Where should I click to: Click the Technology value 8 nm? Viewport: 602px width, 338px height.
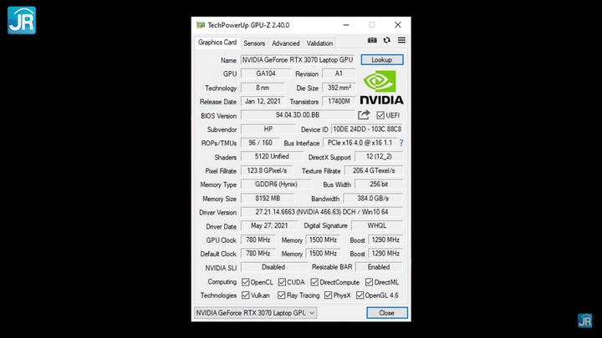pyautogui.click(x=263, y=88)
